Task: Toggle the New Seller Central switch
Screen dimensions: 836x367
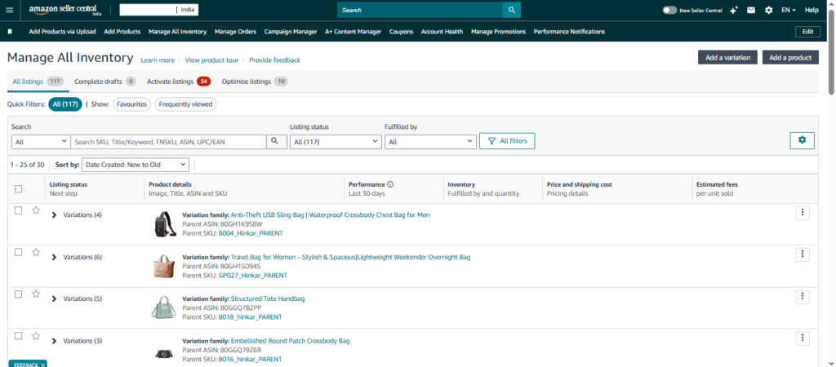Action: pos(669,10)
